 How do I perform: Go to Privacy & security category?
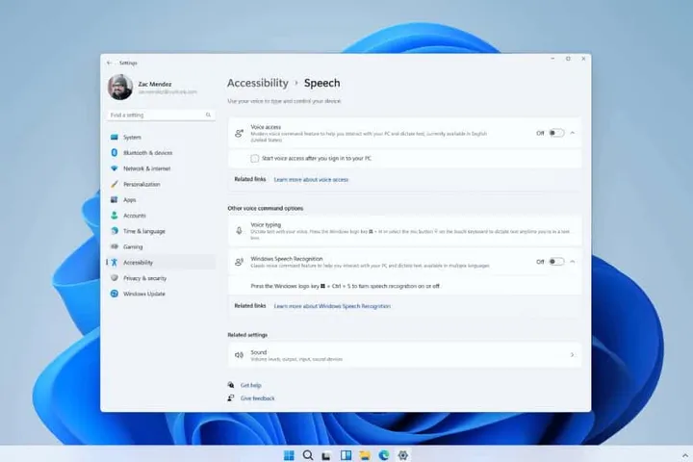coord(145,278)
